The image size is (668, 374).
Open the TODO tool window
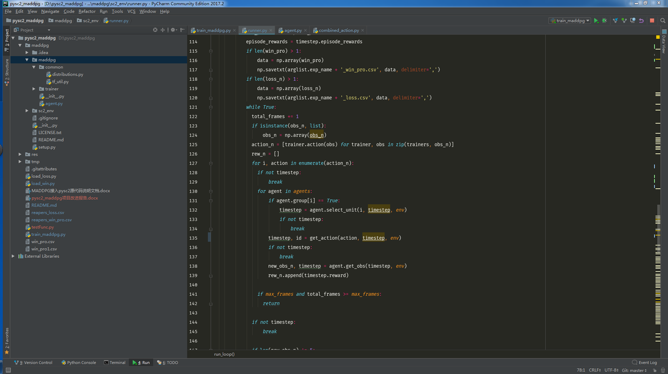pos(167,363)
